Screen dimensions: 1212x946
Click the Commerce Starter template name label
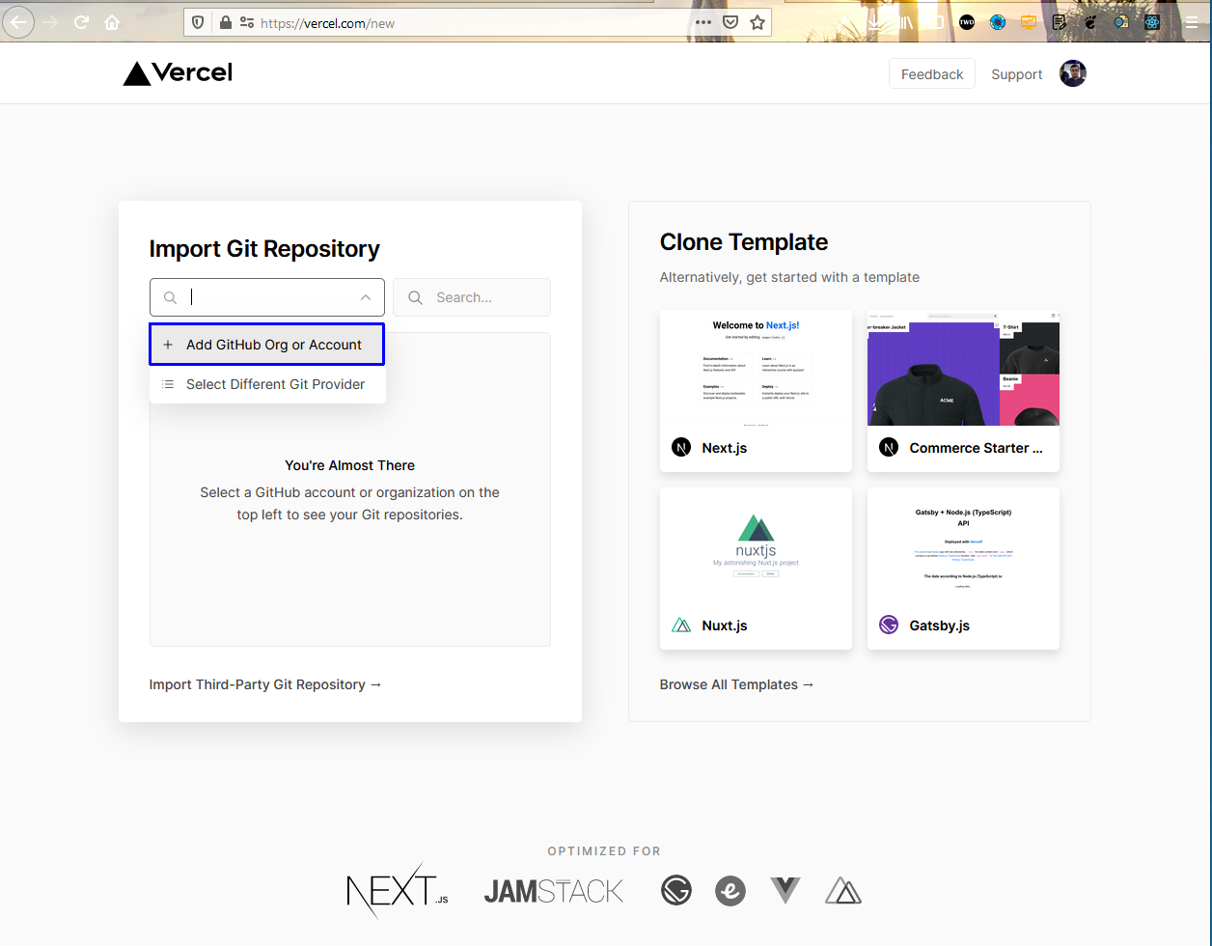pyautogui.click(x=977, y=448)
